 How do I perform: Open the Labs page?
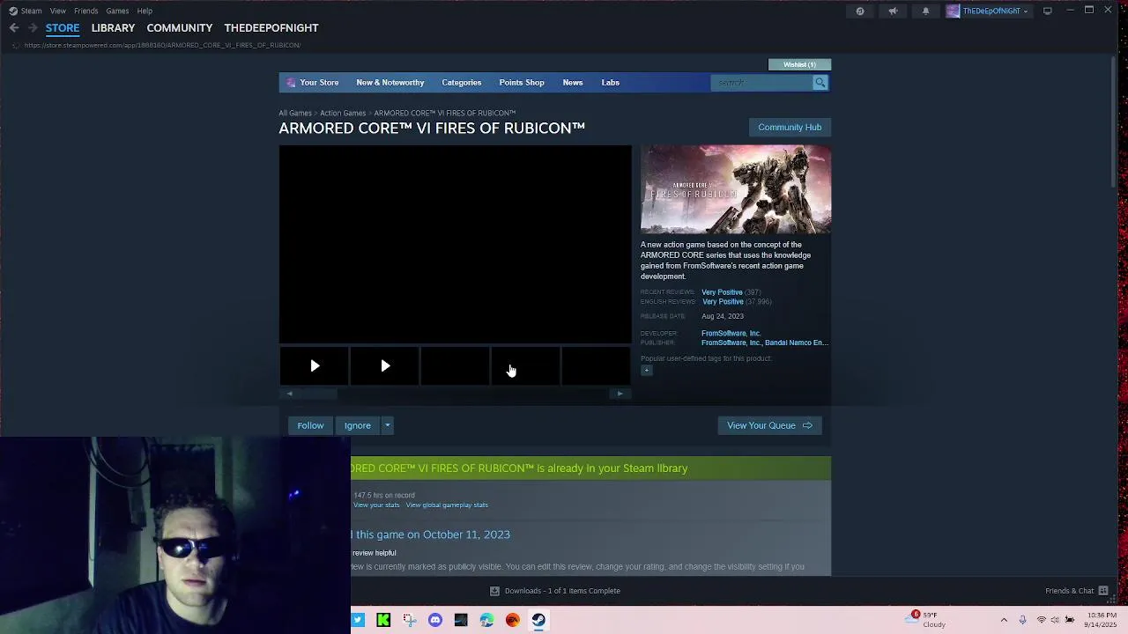pyautogui.click(x=611, y=83)
